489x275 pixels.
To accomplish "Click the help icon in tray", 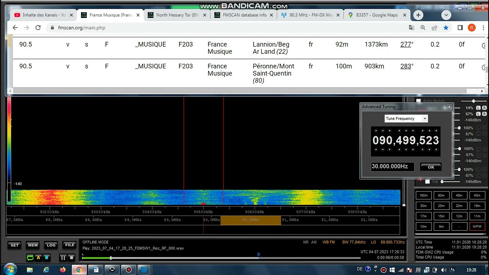I will 368,269.
